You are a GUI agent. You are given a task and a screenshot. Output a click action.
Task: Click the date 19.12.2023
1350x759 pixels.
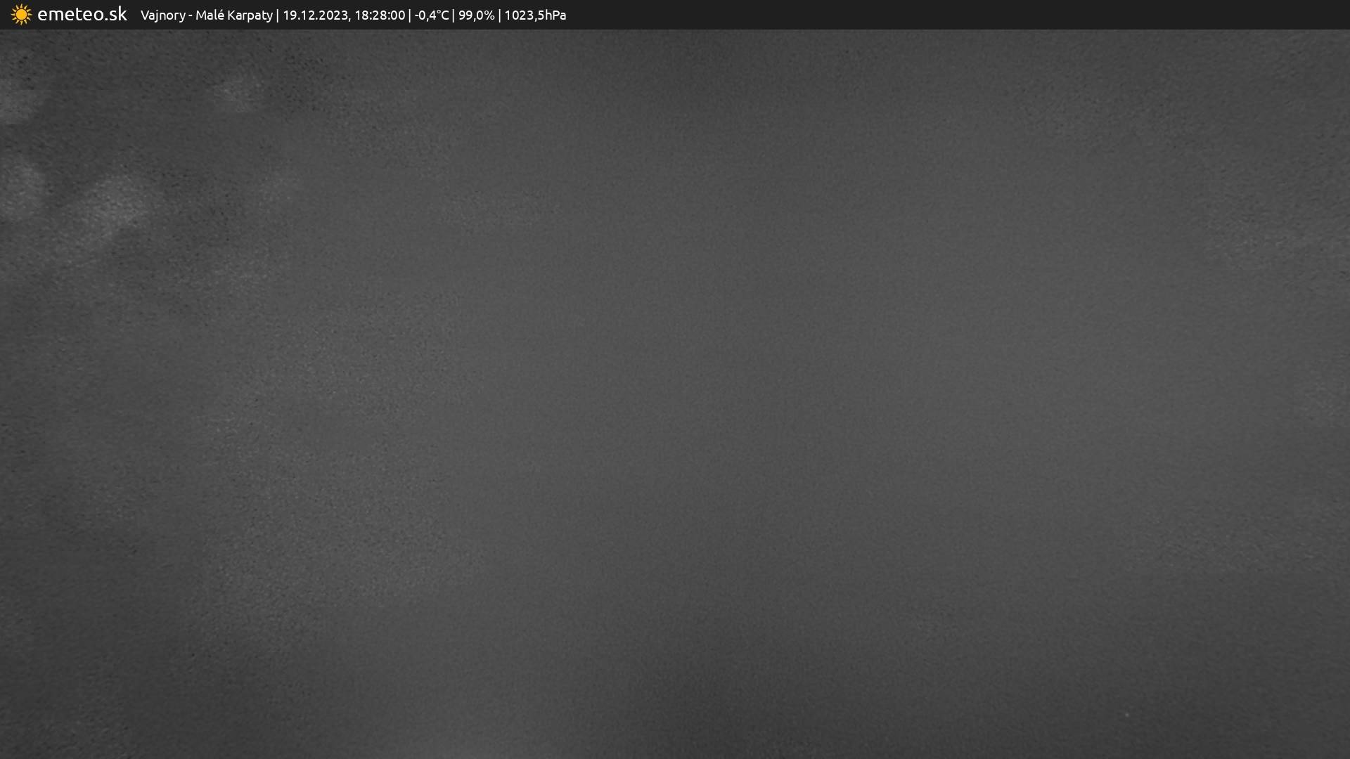click(314, 15)
